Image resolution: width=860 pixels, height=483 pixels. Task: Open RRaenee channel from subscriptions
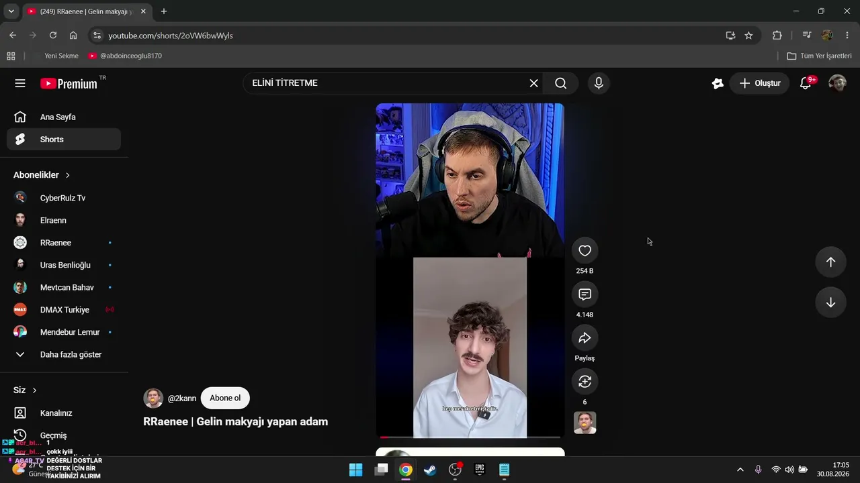pos(64,243)
